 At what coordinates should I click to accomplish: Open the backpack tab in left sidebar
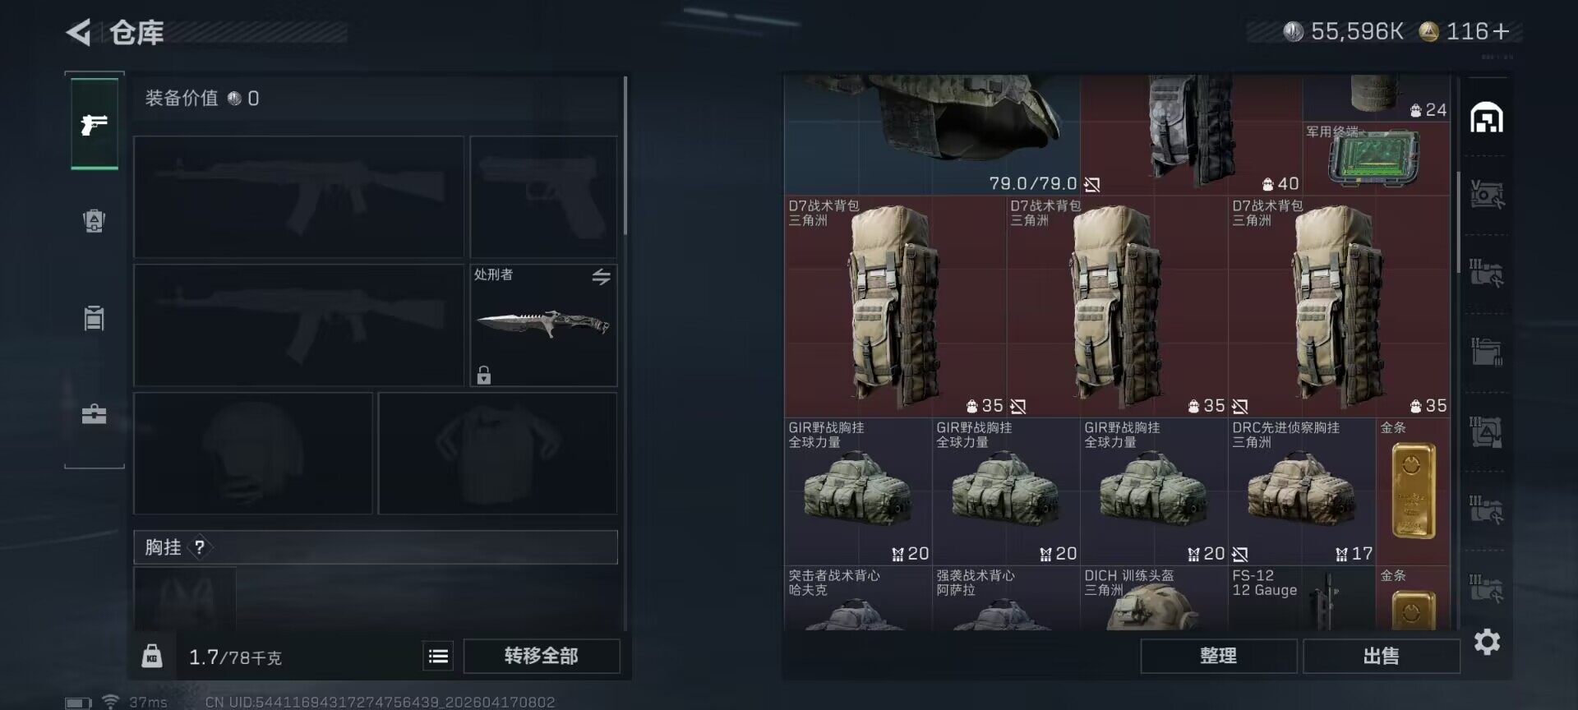[95, 221]
